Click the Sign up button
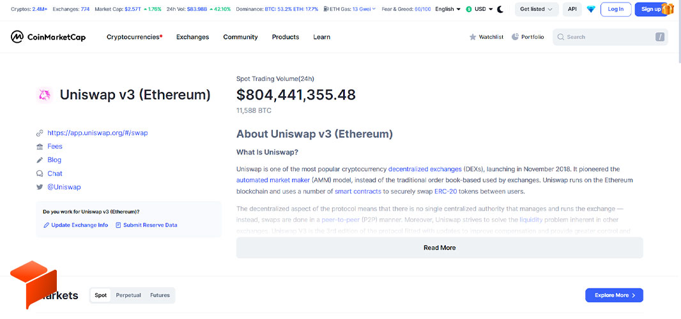This screenshot has width=681, height=319. (x=651, y=9)
